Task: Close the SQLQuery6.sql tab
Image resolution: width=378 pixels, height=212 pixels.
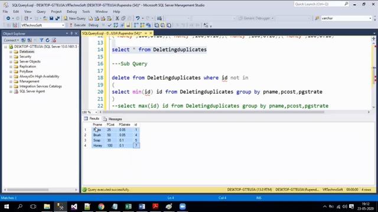Action: tap(151, 33)
